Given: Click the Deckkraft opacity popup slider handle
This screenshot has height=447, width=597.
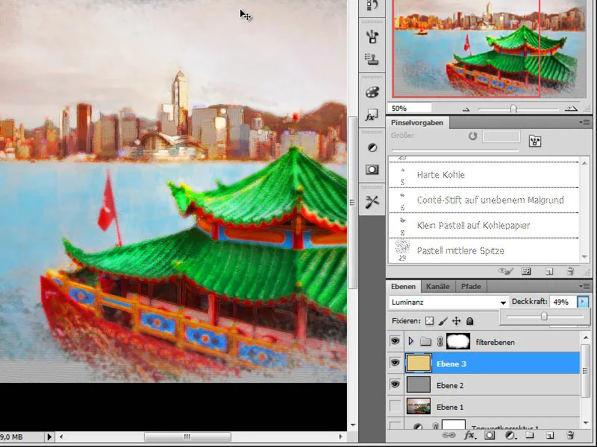Looking at the screenshot, I should click(544, 316).
